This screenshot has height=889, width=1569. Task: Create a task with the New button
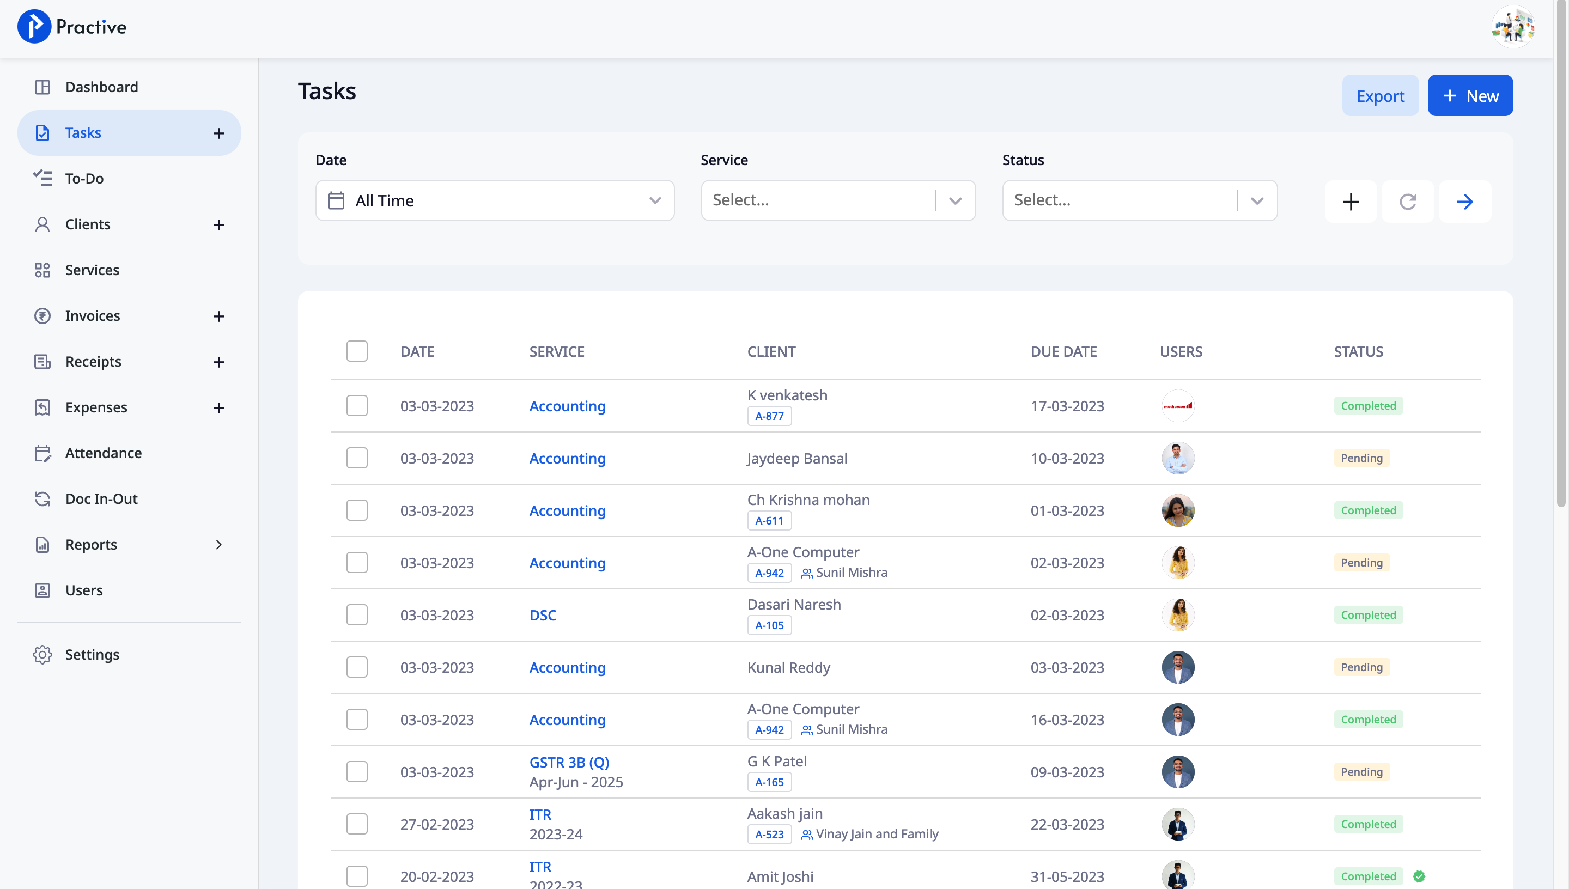[x=1470, y=95]
